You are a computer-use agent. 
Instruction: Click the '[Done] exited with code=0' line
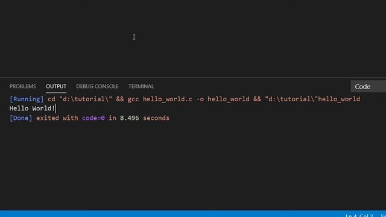point(89,118)
